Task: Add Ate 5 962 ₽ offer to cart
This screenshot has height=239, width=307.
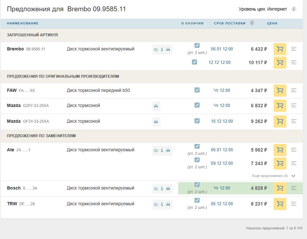Action: (280, 150)
